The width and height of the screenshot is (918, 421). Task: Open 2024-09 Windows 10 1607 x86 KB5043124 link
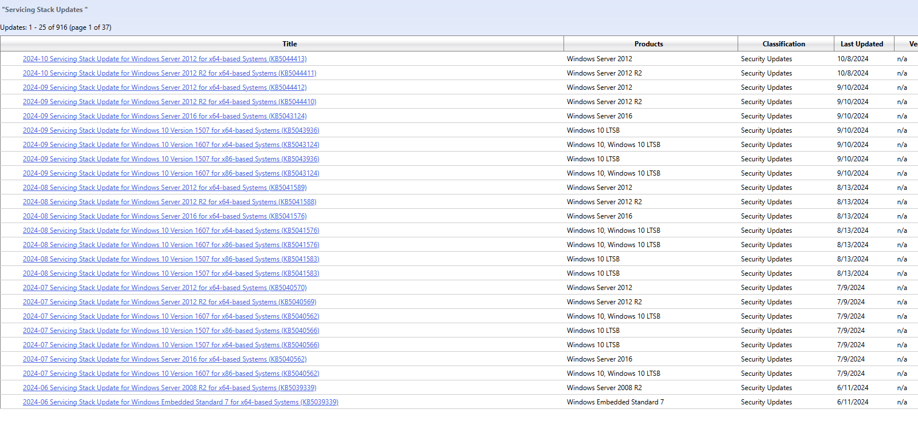(171, 173)
